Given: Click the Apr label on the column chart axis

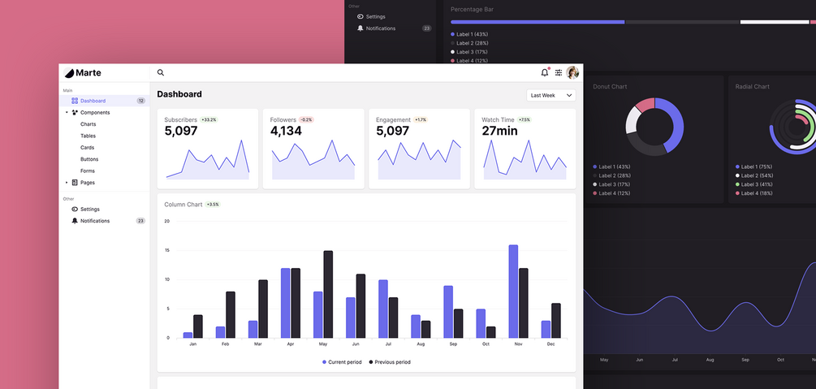Looking at the screenshot, I should coord(291,344).
